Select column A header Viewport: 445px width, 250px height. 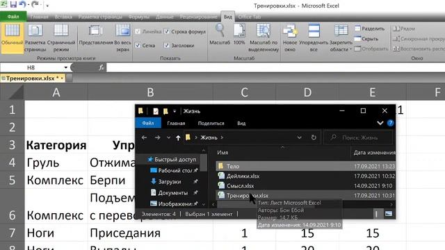[56, 92]
